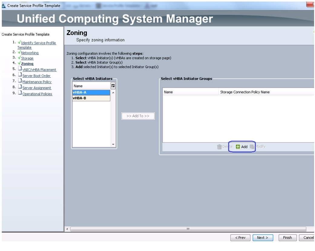The width and height of the screenshot is (315, 251).
Task: Open the Maintenance Policy step
Action: [37, 82]
